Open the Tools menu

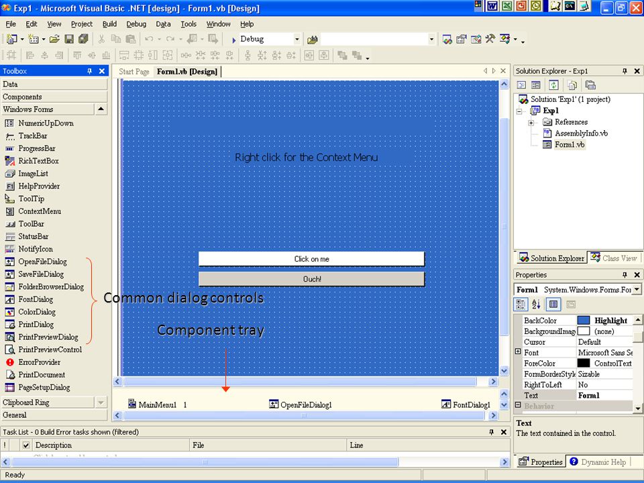pyautogui.click(x=189, y=24)
